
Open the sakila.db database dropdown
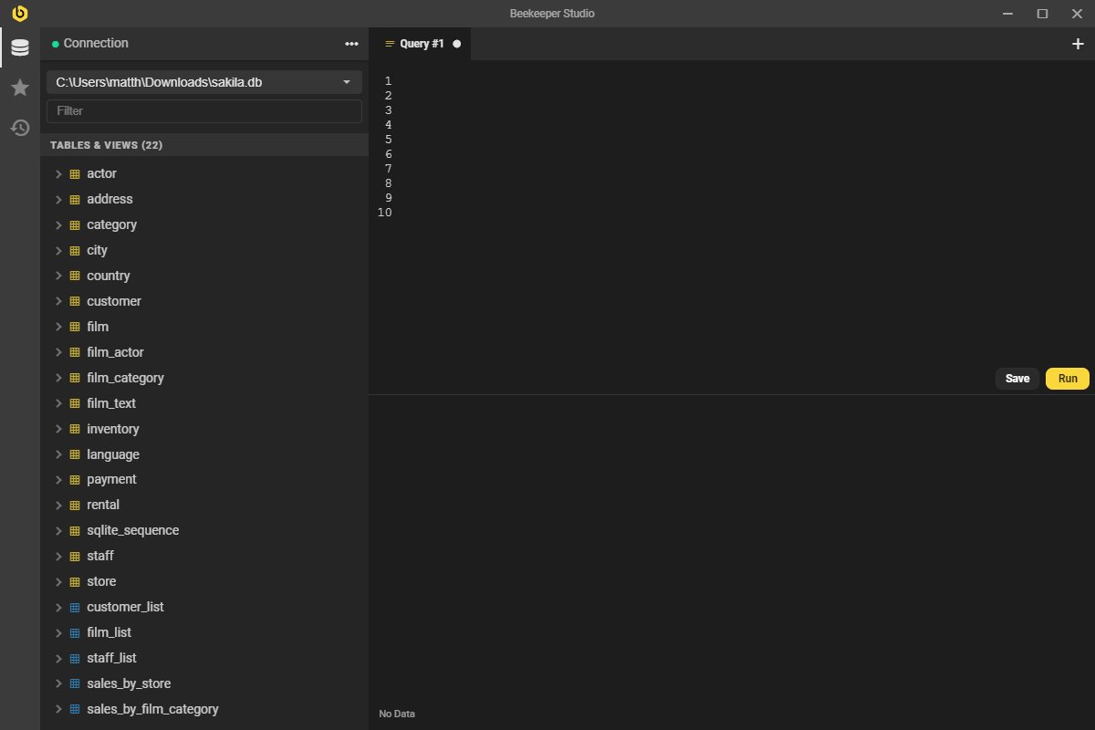click(x=204, y=82)
